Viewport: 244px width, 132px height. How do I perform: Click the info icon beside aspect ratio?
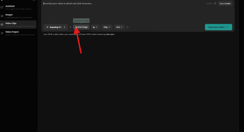[127, 27]
